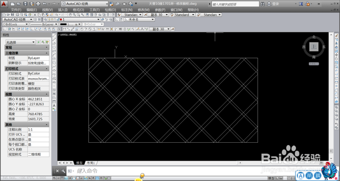This screenshot has width=340, height=181.
Task: Open the Hatch tool
Action: click(54, 90)
